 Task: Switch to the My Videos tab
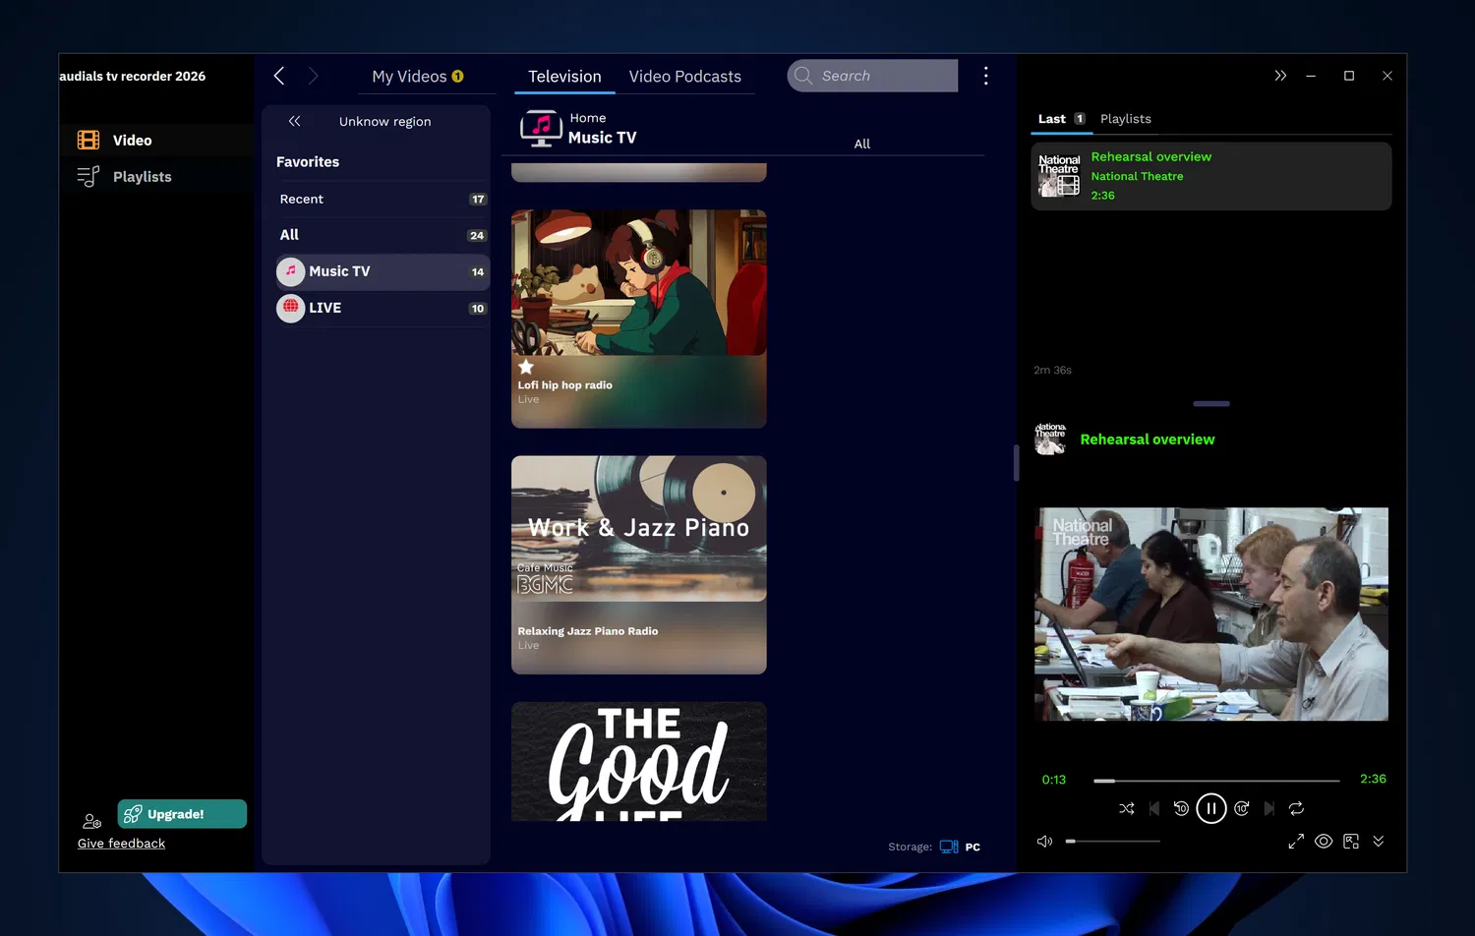point(418,77)
